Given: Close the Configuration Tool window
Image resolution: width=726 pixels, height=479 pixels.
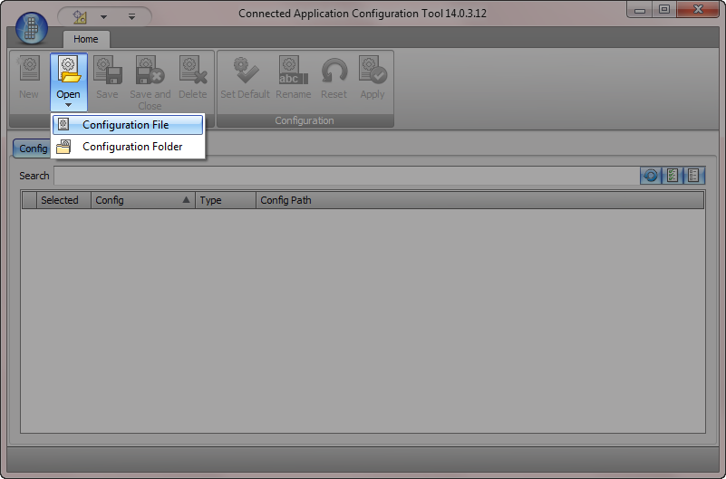Looking at the screenshot, I should pyautogui.click(x=698, y=9).
